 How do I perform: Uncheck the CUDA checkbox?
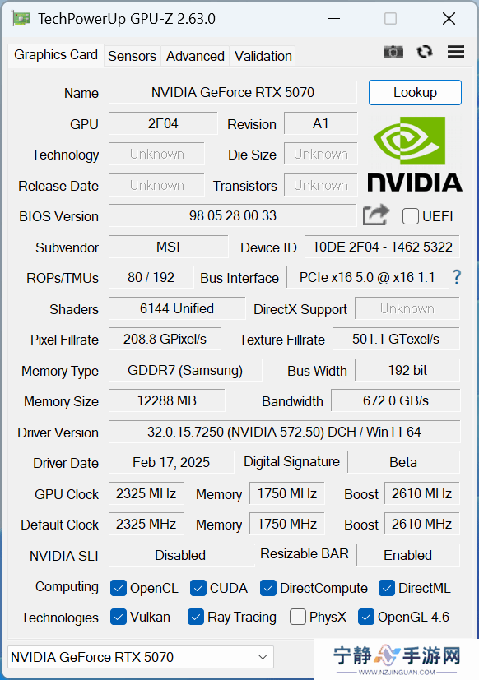(198, 588)
